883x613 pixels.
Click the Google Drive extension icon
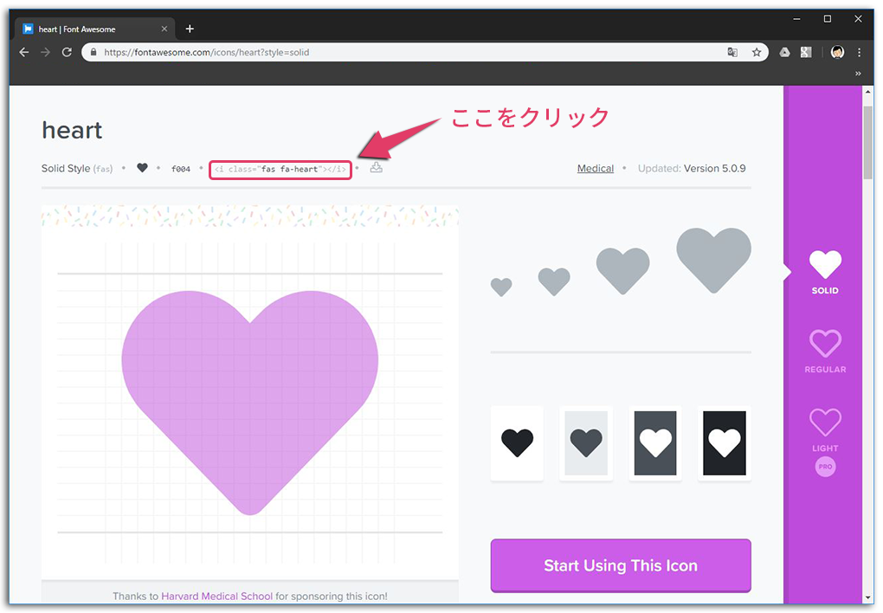[x=784, y=52]
